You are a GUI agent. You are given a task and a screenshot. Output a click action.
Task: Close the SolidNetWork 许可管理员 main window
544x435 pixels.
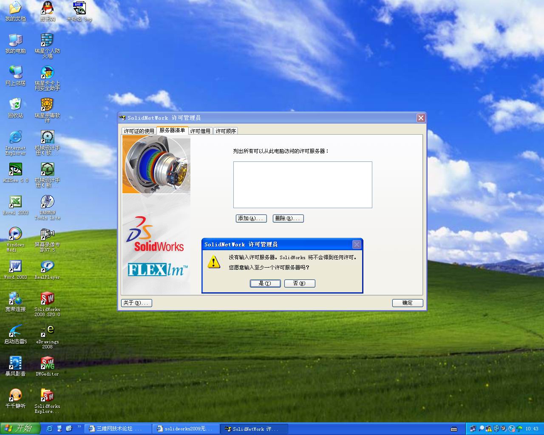[421, 118]
